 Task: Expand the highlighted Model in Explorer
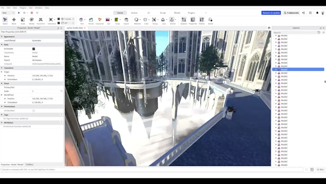pyautogui.click(x=276, y=69)
